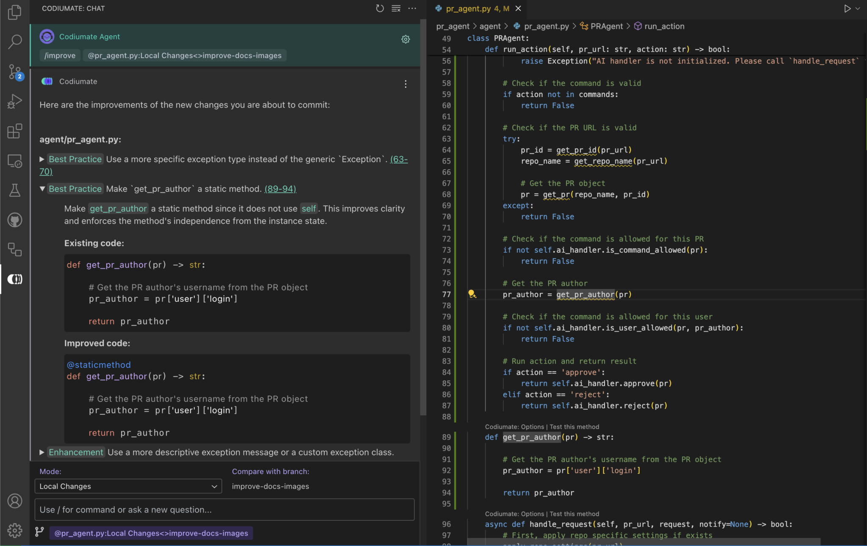867x546 pixels.
Task: Open the Codiumate chat settings gear
Action: tap(405, 39)
